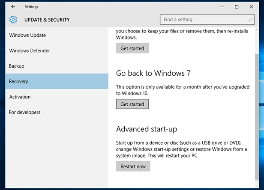Close the Settings window

coord(252,7)
